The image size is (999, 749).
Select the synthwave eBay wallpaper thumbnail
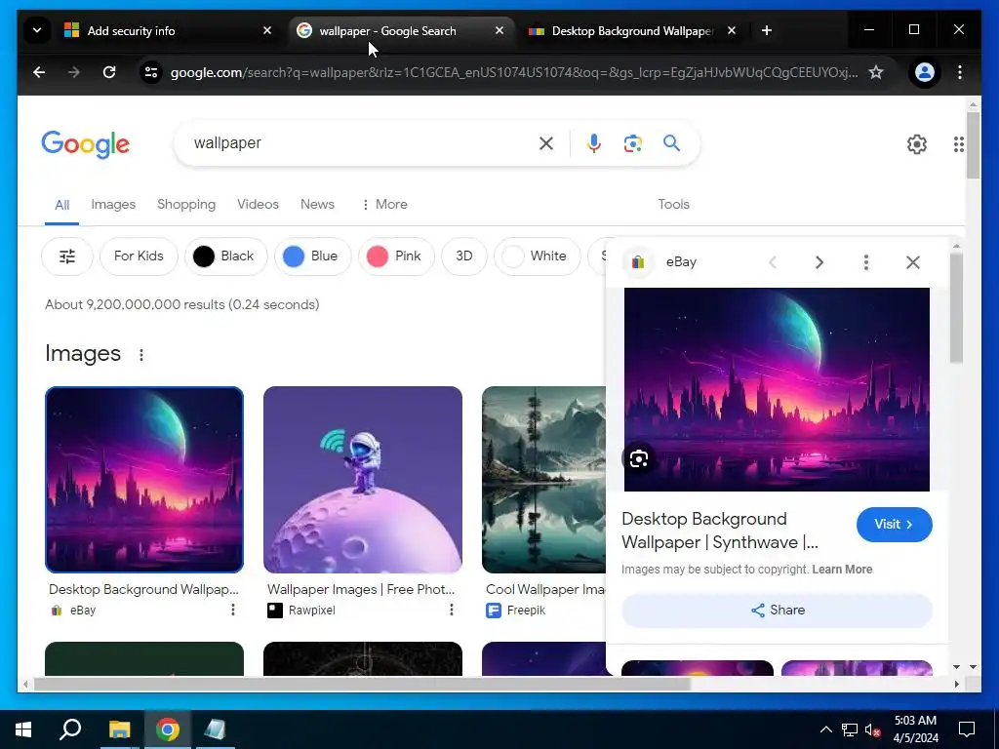pyautogui.click(x=144, y=480)
